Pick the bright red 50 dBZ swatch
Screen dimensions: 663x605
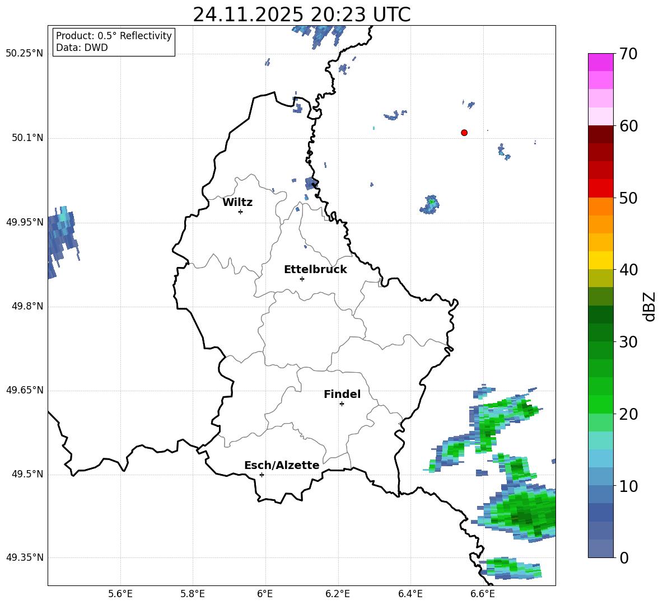point(600,189)
